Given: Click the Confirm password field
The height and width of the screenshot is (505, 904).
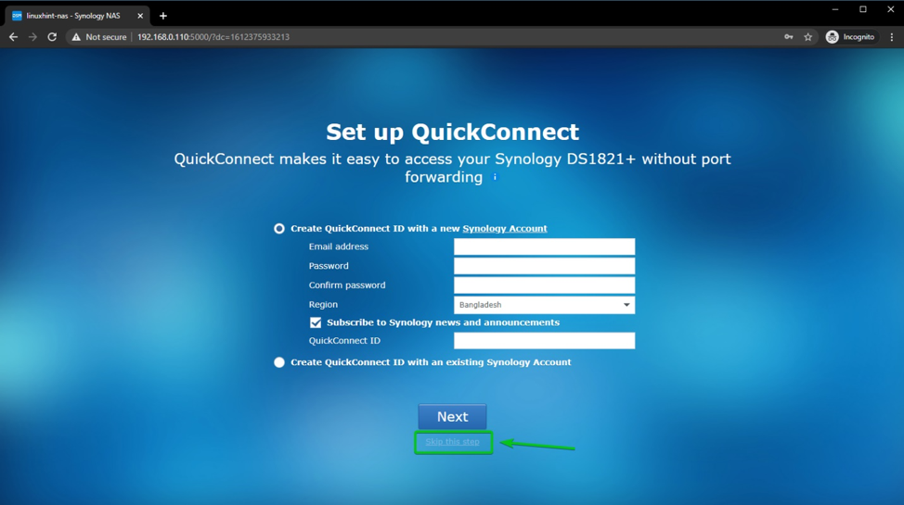Looking at the screenshot, I should coord(544,285).
